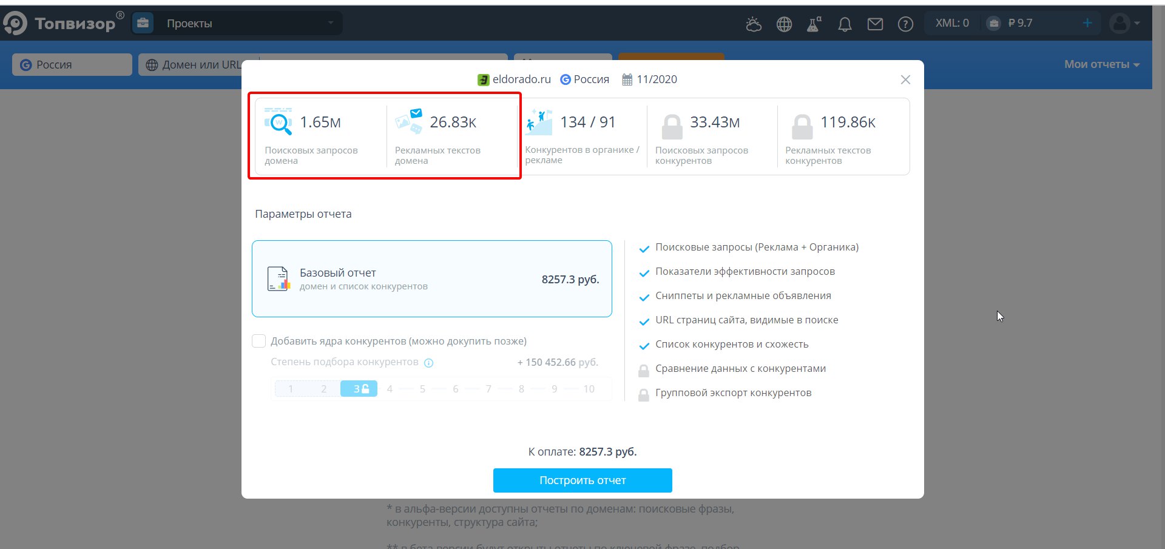
Task: Click the globe icon in header
Action: tap(784, 24)
